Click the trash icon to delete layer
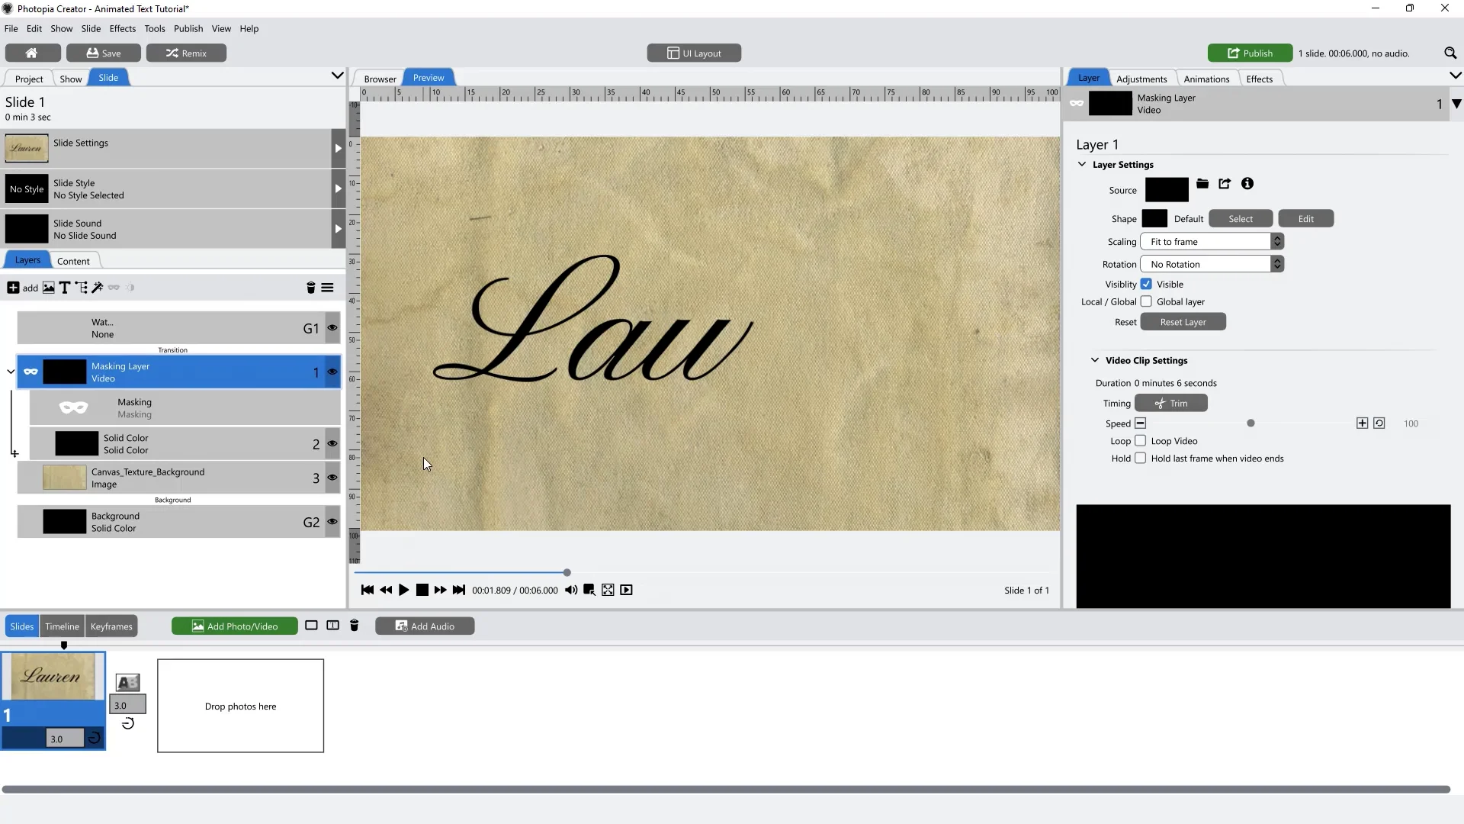The image size is (1464, 824). click(x=310, y=288)
